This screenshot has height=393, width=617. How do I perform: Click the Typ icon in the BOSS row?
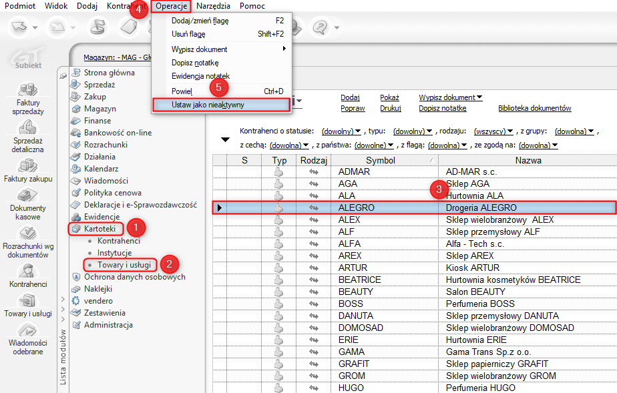click(278, 304)
